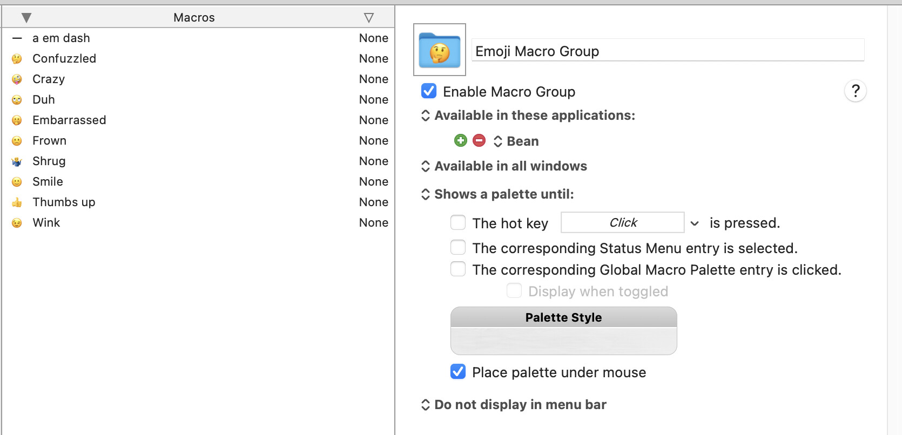
Task: Click the green plus add-application icon
Action: click(x=460, y=141)
